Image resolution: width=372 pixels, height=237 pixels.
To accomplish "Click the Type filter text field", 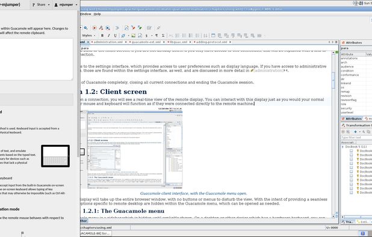I will (356, 138).
